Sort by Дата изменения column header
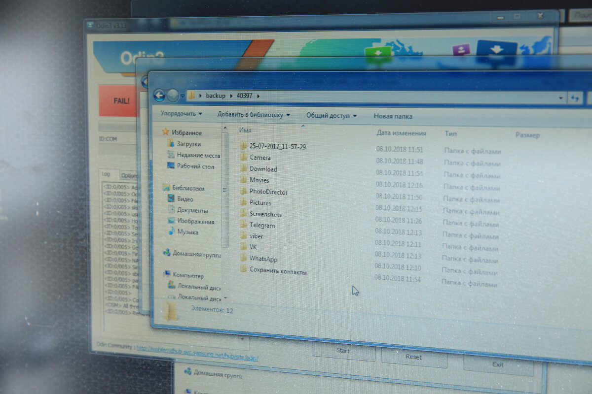The image size is (592, 394). point(401,133)
